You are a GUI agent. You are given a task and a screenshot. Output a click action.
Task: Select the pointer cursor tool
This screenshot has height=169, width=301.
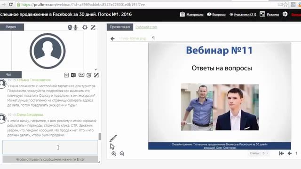[x=112, y=146]
